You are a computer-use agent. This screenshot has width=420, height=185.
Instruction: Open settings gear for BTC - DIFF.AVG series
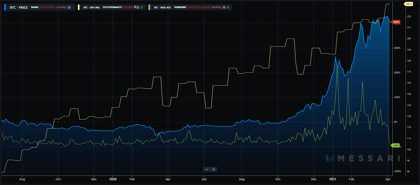pyautogui.click(x=138, y=7)
